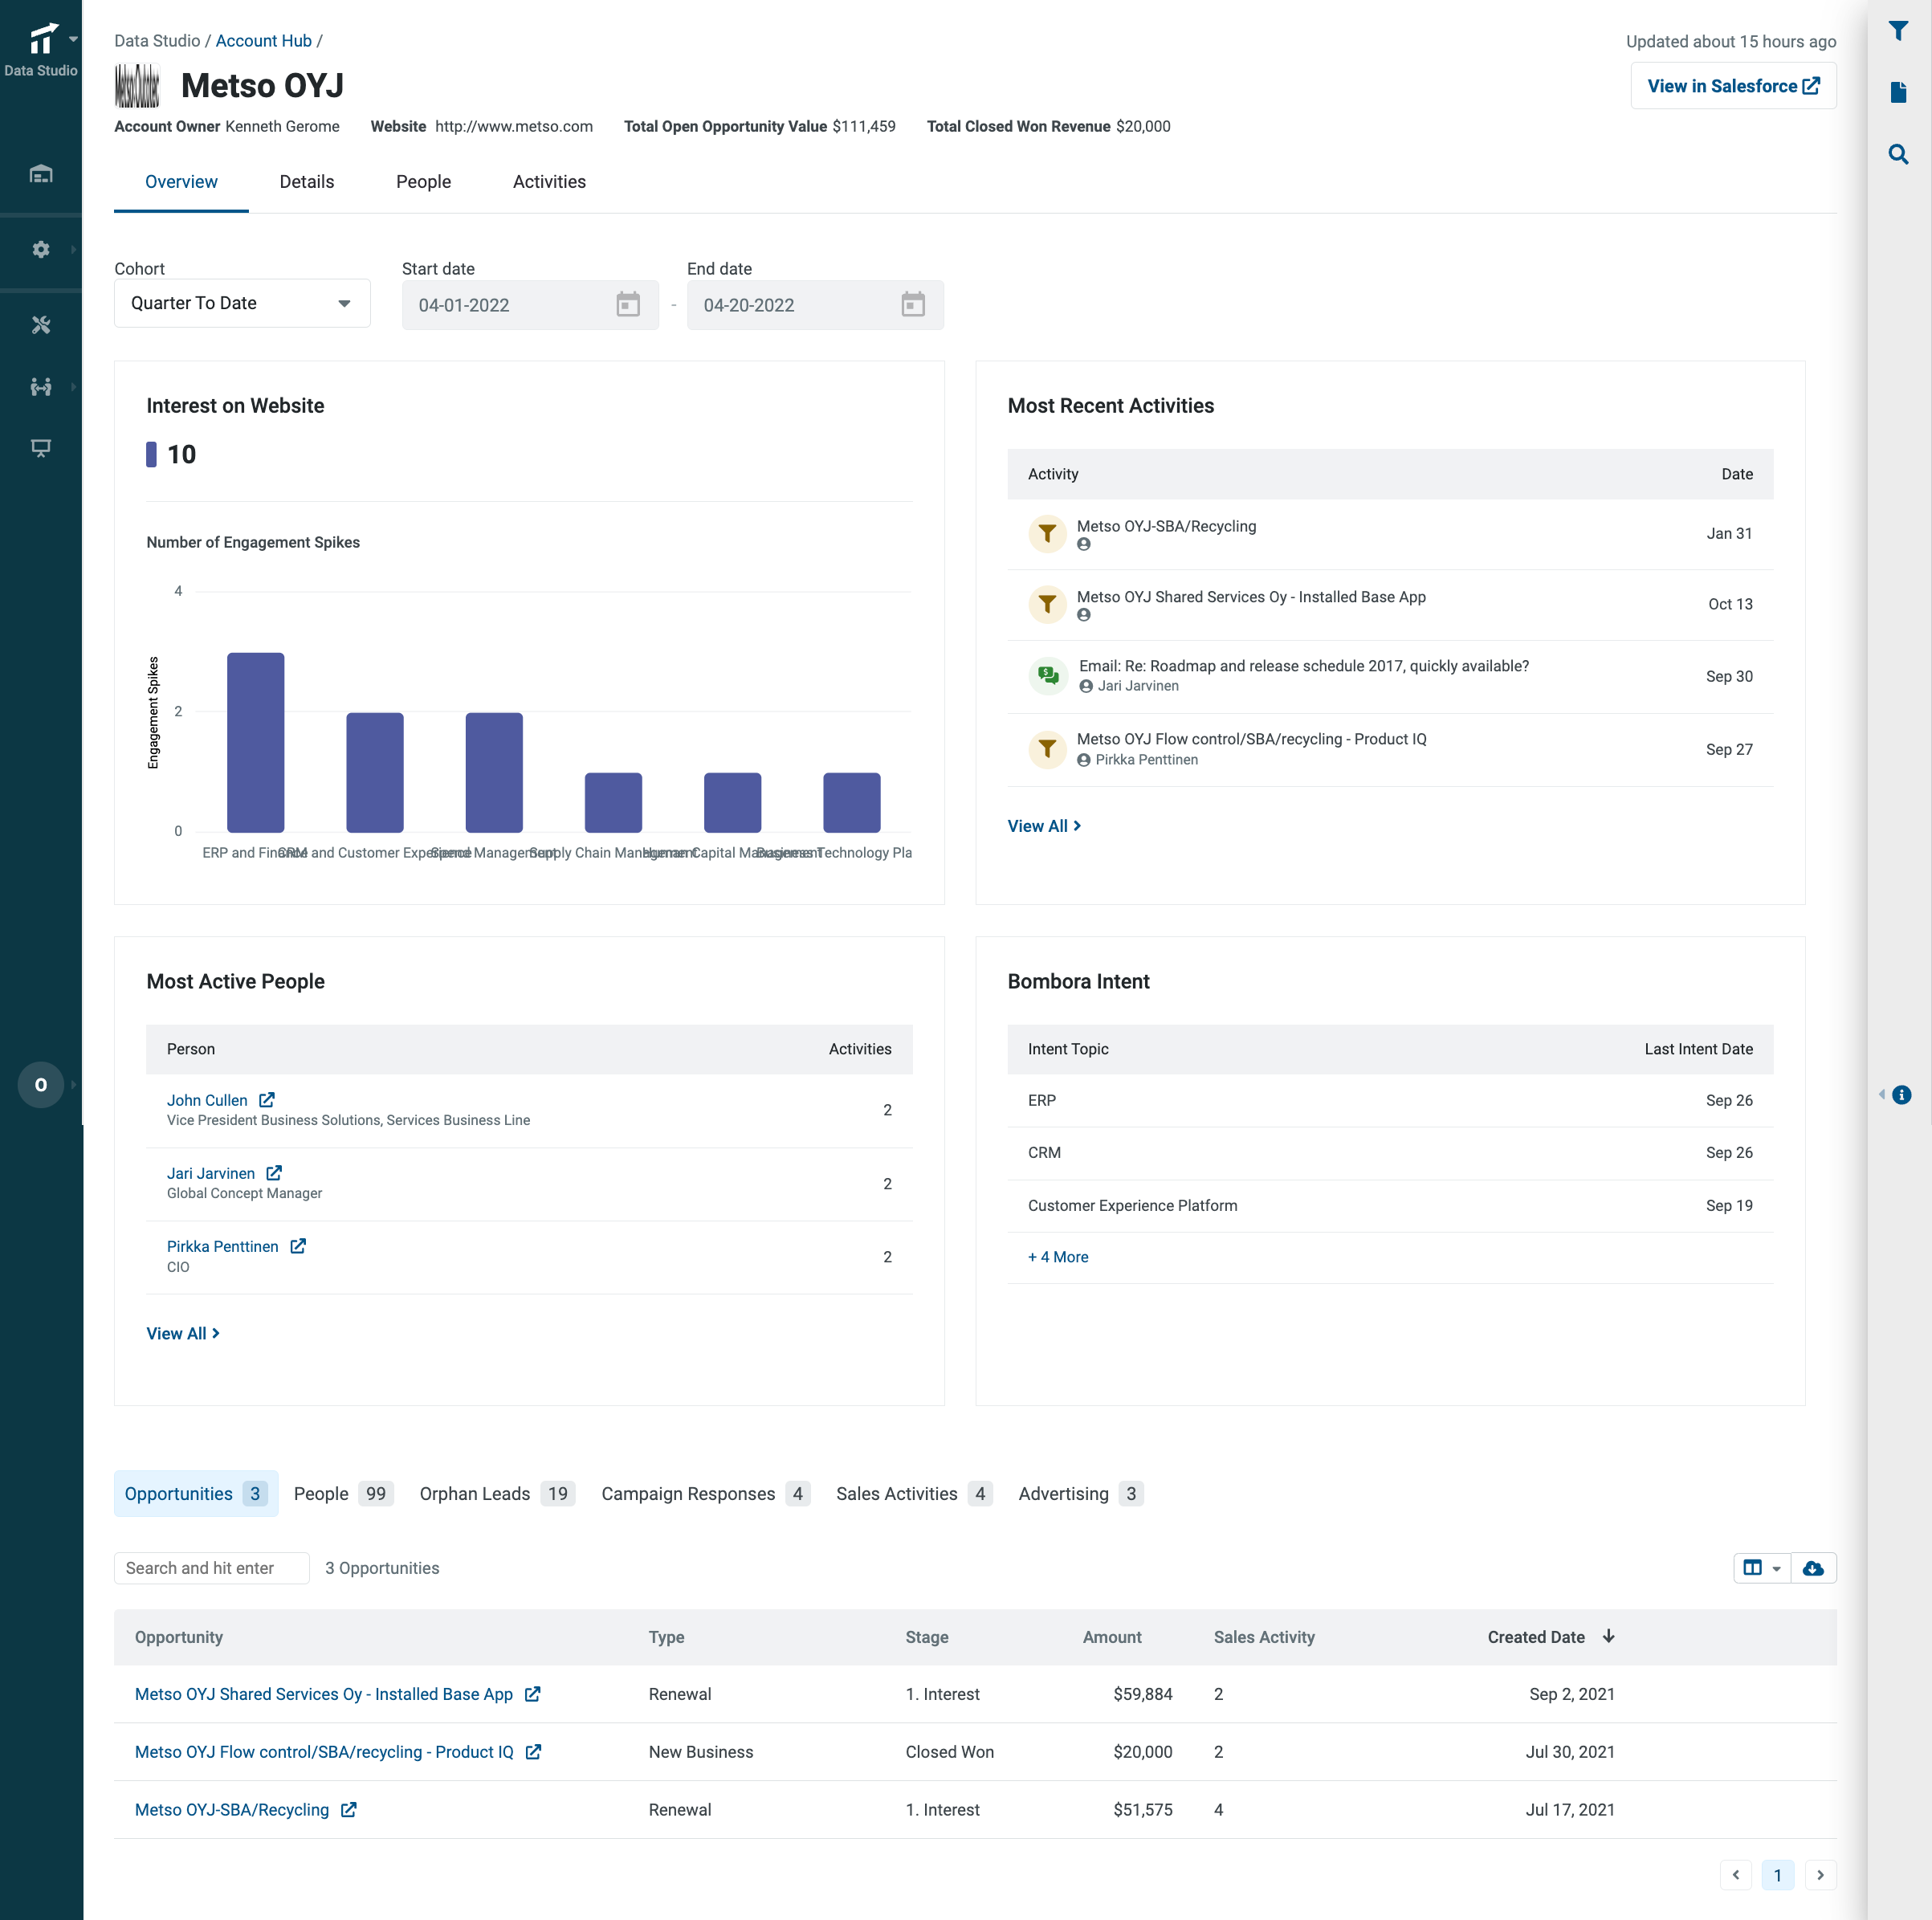Image resolution: width=1932 pixels, height=1920 pixels.
Task: Open Metso OYJ Flow control Product IQ link
Action: (324, 1752)
